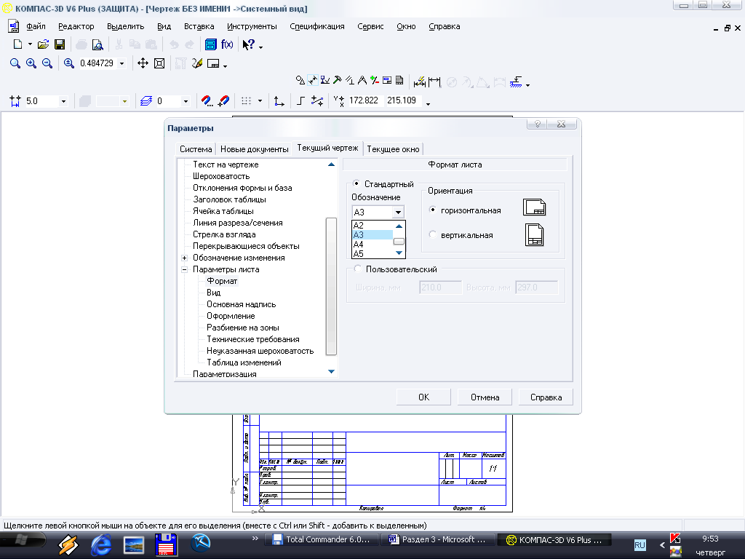Activate the pan view cross-arrows tool
This screenshot has width=745, height=559.
(x=143, y=63)
